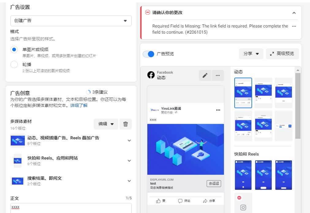Open the three-dot menu on YinoLink post
Viewport: 310px width, 213px height.
(x=218, y=110)
